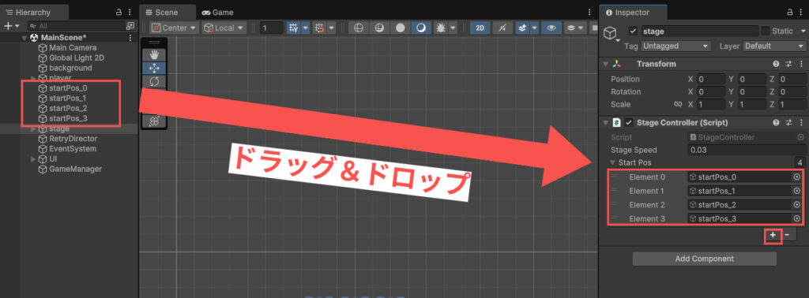Viewport: 809px width, 298px height.
Task: Open the Tag Untagged dropdown
Action: pos(676,46)
